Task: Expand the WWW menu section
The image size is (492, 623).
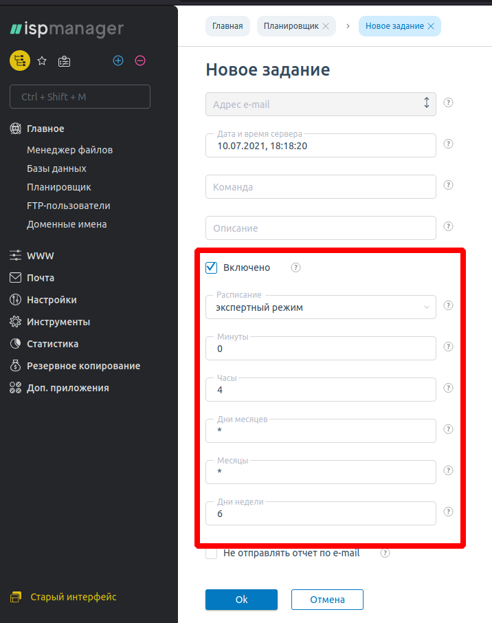Action: click(41, 256)
